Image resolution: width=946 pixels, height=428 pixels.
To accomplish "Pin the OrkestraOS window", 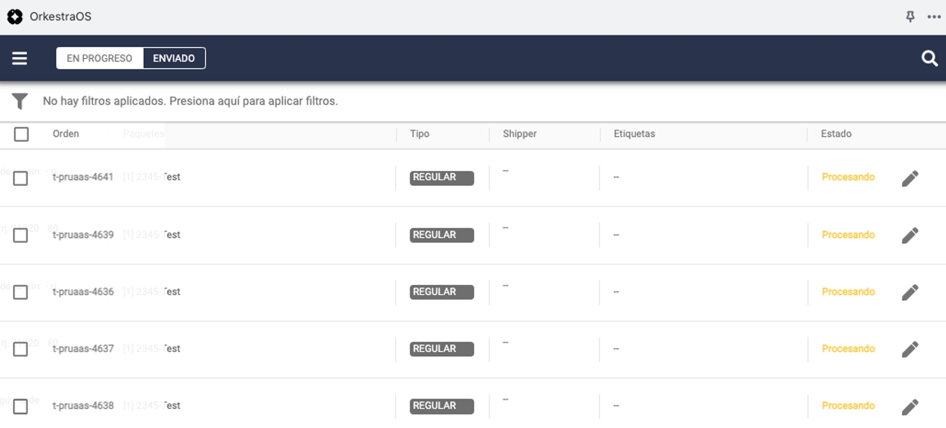I will click(910, 17).
